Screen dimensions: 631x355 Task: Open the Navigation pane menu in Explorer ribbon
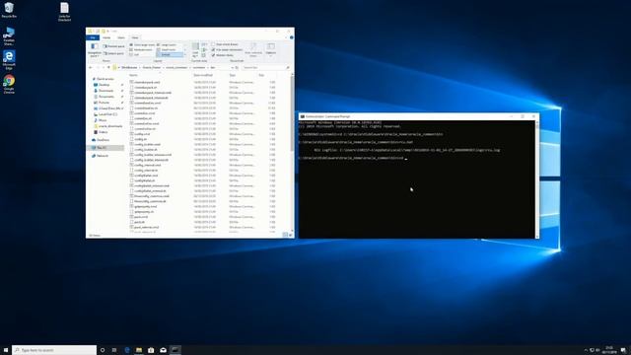pos(95,50)
